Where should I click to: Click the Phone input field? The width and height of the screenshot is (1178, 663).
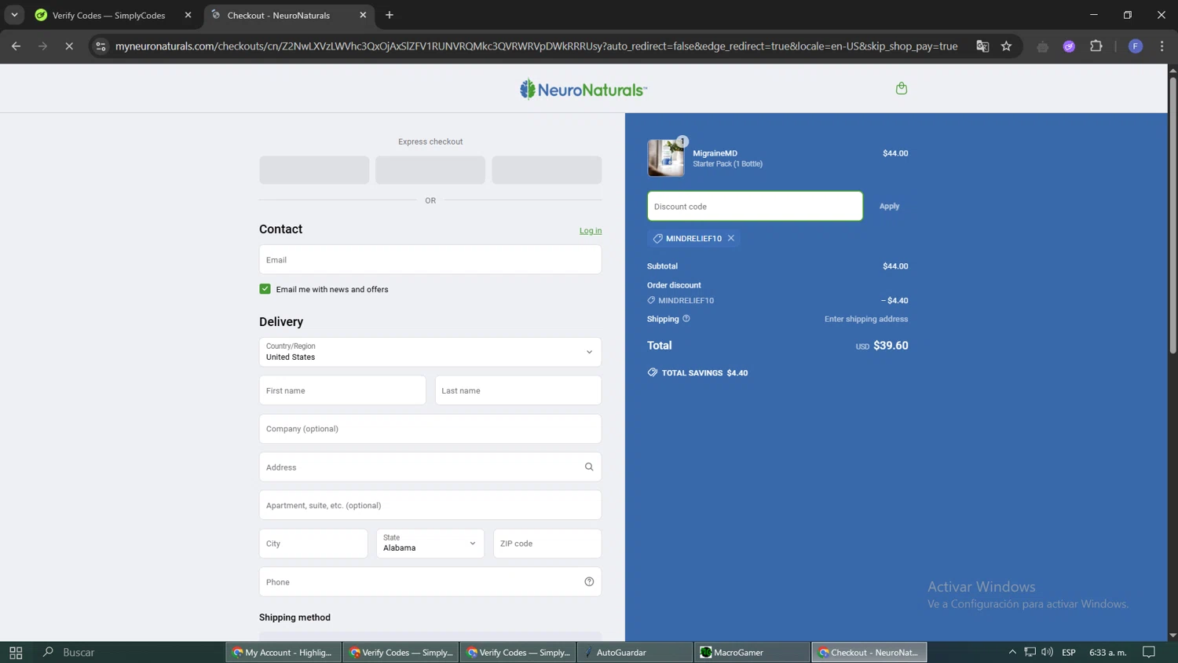point(430,582)
